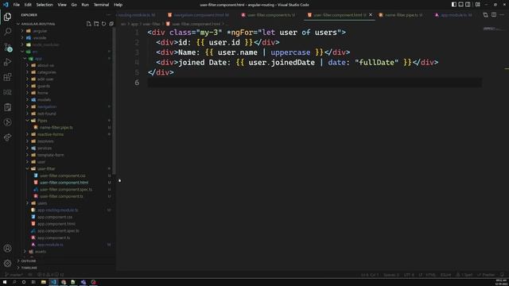This screenshot has width=509, height=286.
Task: Close the user-filter.component.html tab
Action: tap(371, 15)
